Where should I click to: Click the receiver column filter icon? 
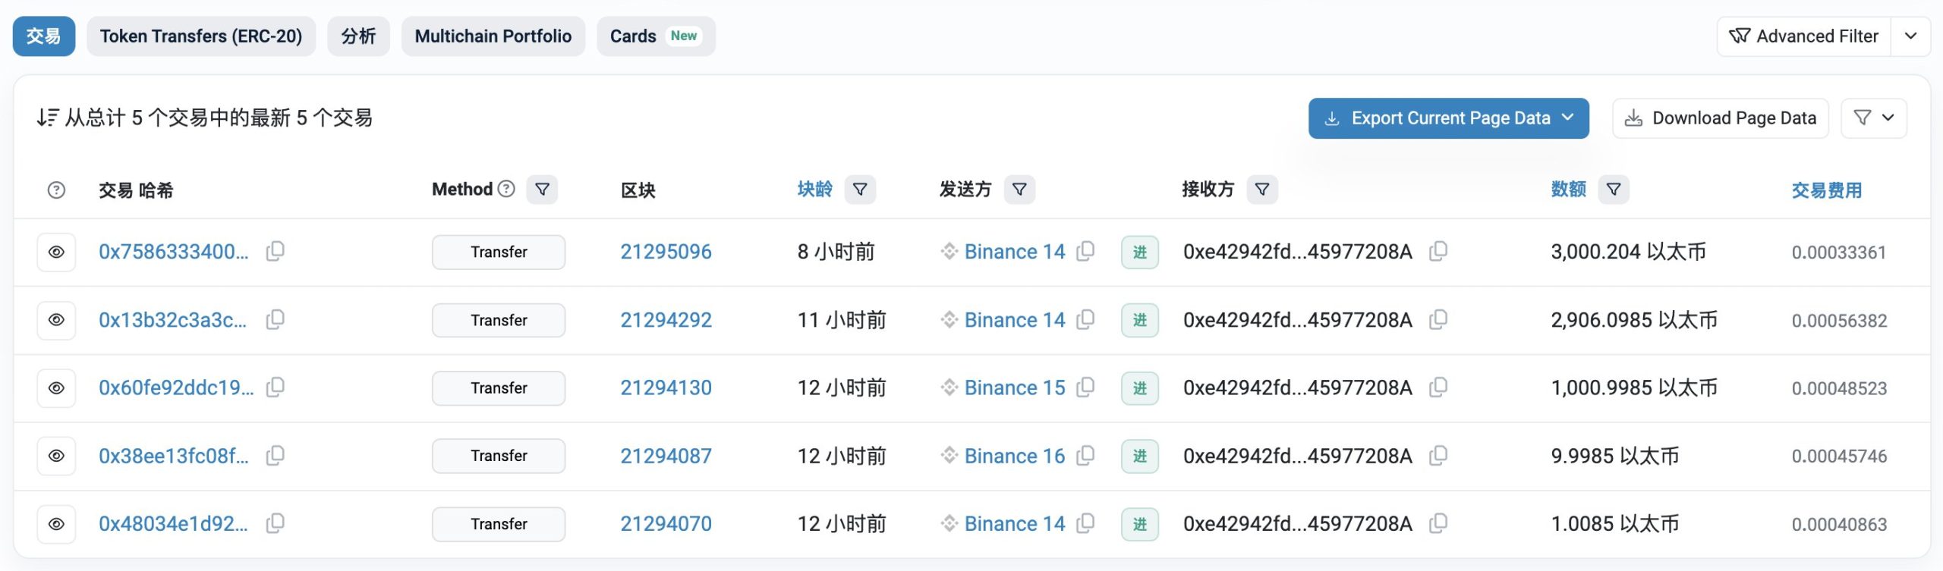point(1261,189)
